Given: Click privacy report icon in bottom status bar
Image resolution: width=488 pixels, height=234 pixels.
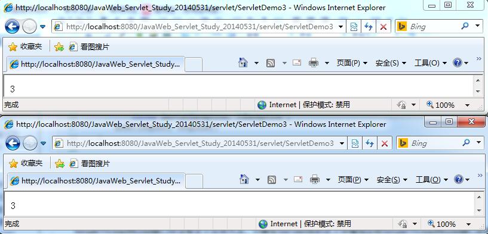Looking at the screenshot, I should tap(403, 224).
